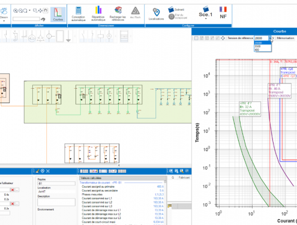Click the zoom-in magnifier icon
297x225 pixels.
16,11
